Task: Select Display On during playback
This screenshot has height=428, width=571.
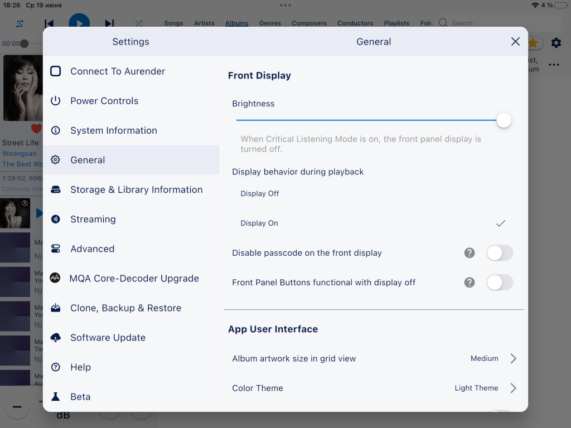Action: (x=374, y=223)
